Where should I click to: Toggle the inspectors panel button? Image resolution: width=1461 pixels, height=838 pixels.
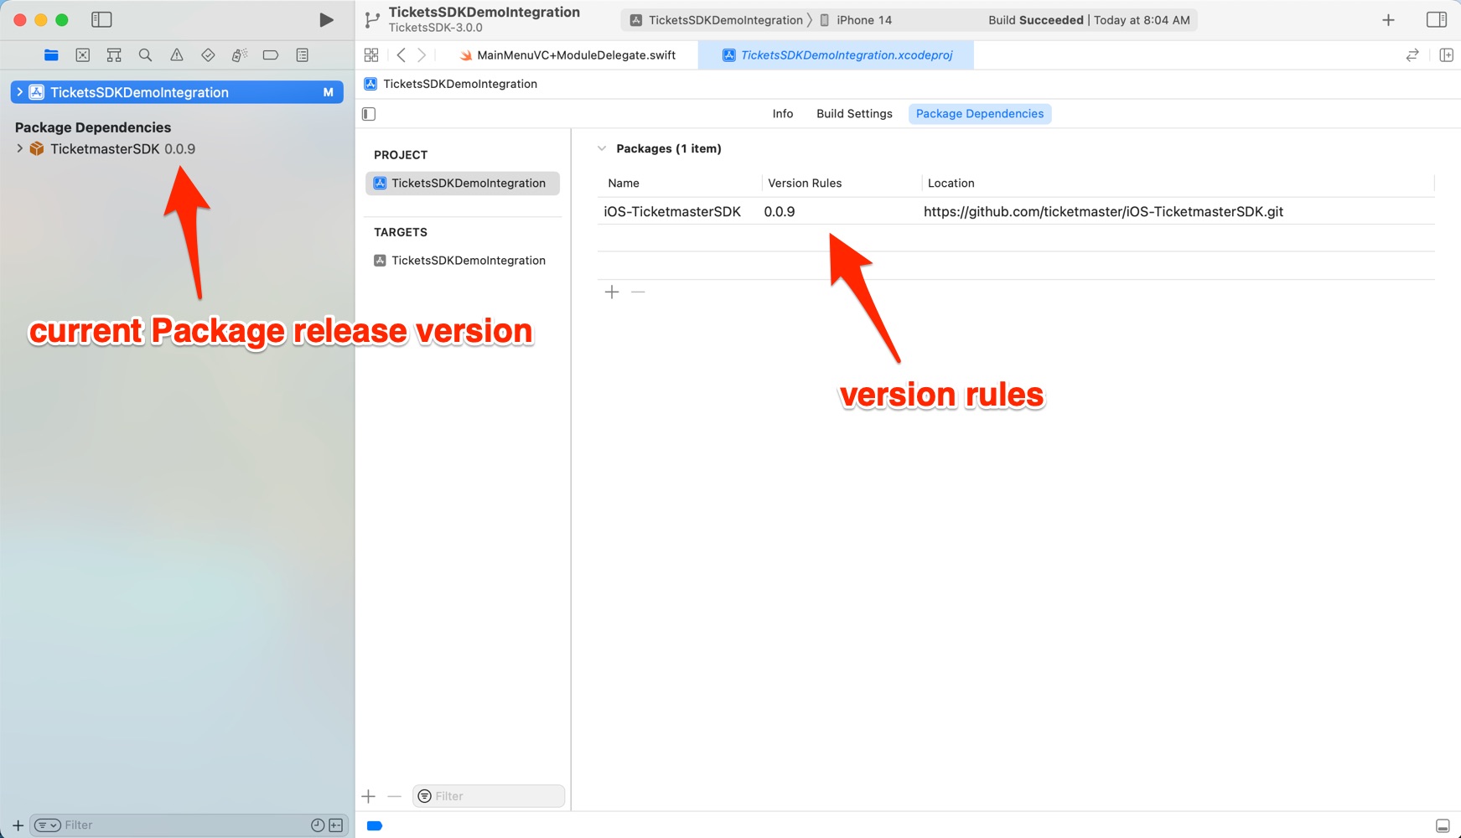(x=1437, y=19)
